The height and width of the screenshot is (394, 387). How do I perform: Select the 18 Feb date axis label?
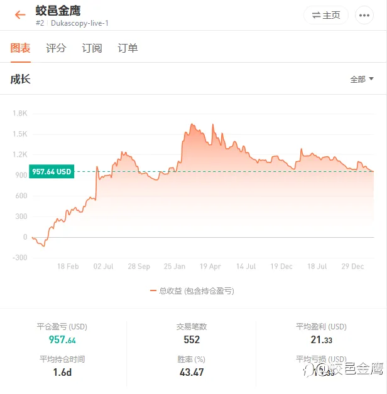(x=68, y=267)
